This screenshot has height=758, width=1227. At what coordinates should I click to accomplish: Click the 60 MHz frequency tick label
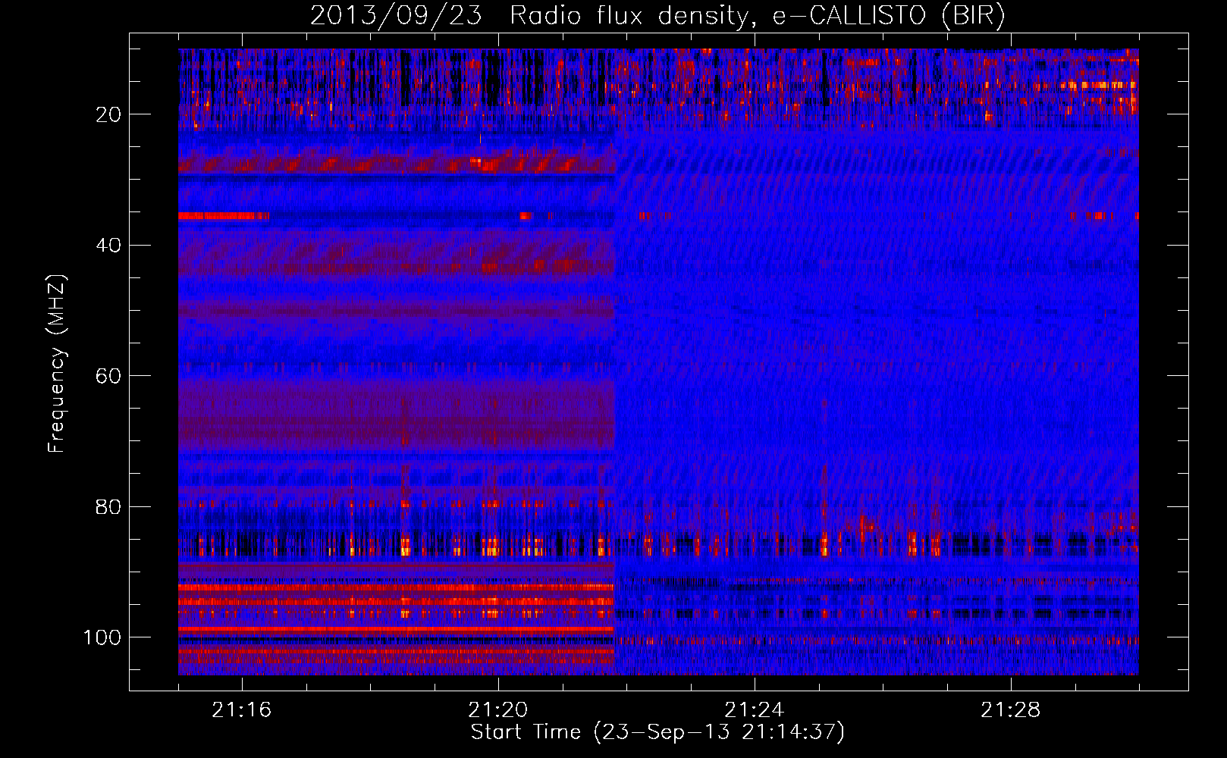tap(108, 376)
